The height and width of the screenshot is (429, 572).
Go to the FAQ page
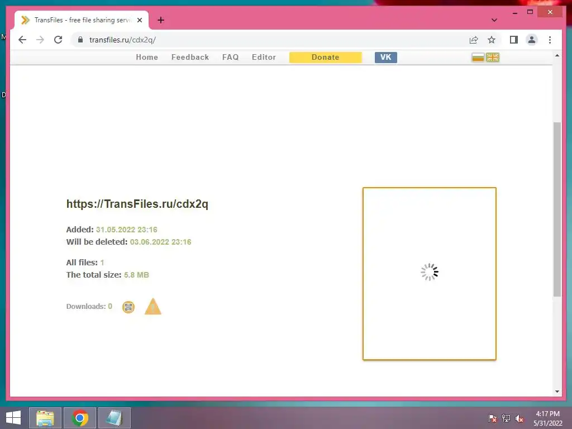coord(230,58)
